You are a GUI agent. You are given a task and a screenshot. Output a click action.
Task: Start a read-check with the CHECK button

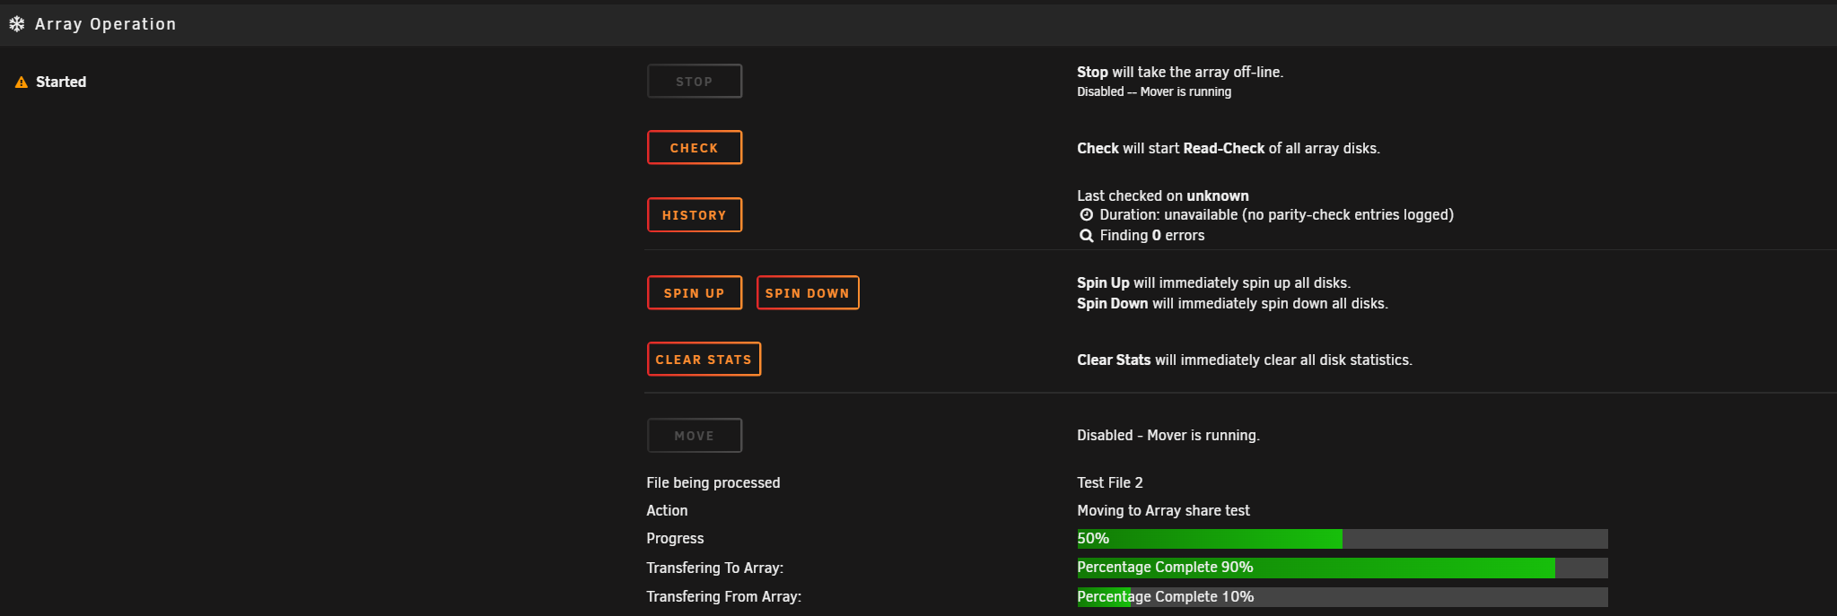point(695,148)
